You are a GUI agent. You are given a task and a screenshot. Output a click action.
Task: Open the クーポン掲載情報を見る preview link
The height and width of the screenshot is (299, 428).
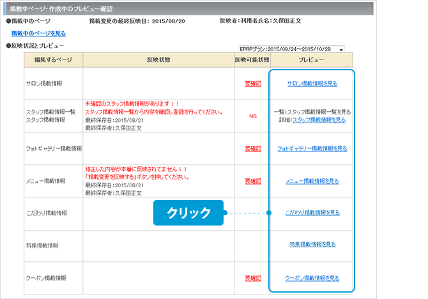(312, 279)
